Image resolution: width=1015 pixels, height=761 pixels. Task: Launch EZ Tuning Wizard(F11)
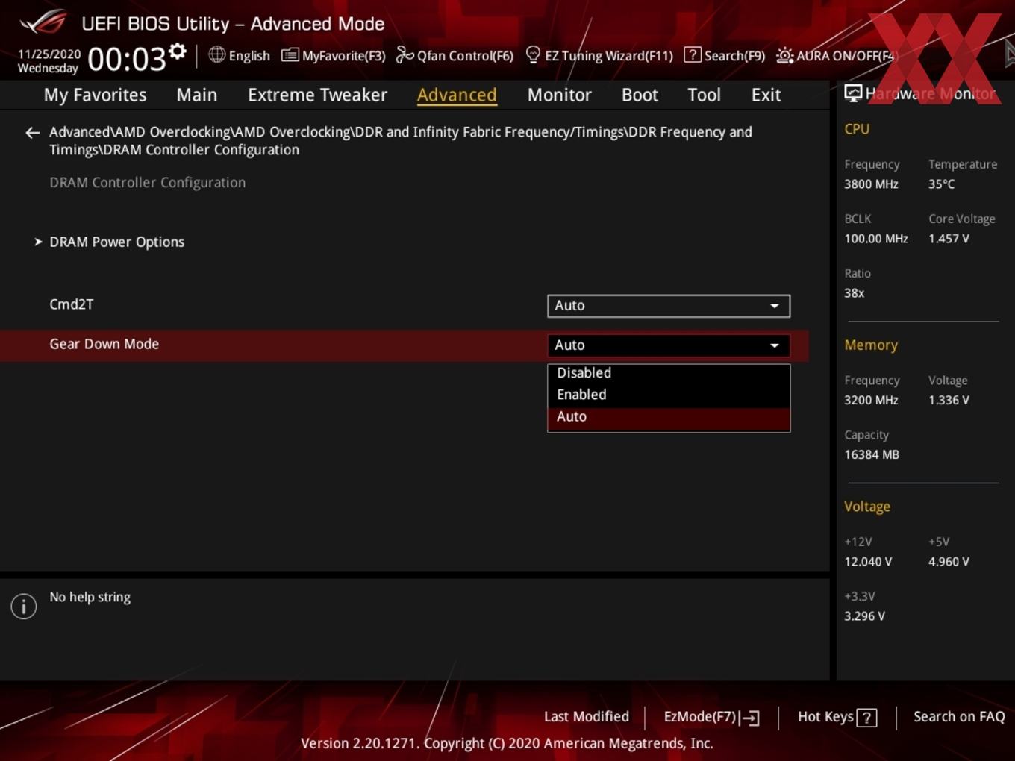(599, 55)
